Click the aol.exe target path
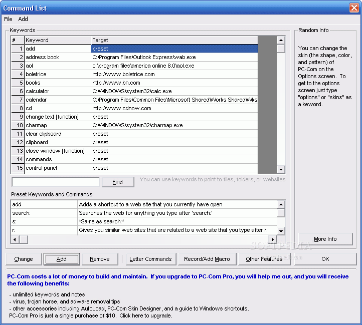The width and height of the screenshot is (362, 325). (x=174, y=66)
